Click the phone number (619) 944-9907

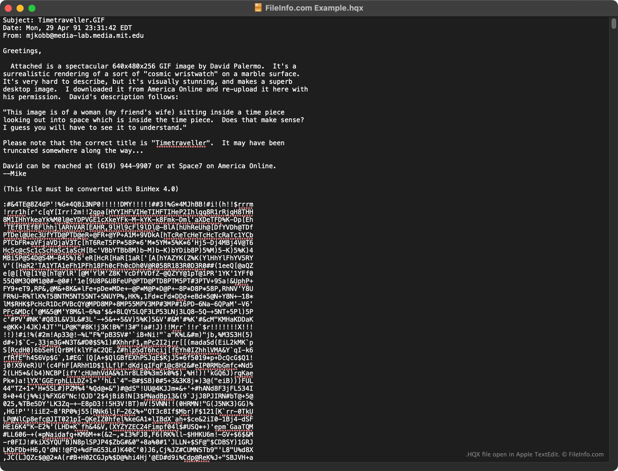click(124, 166)
